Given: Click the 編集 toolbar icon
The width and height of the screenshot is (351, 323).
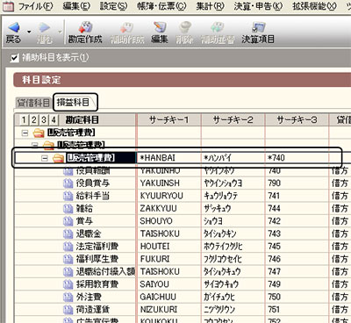Looking at the screenshot, I should (x=160, y=27).
